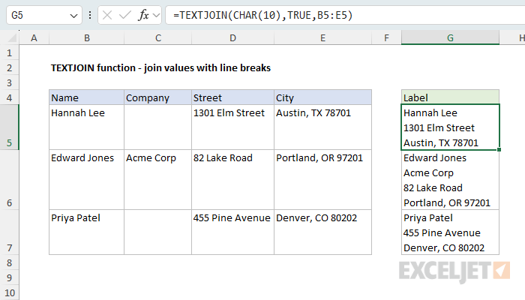Viewport: 525px width, 300px height.
Task: Click the 'Company' header cell
Action: [158, 97]
